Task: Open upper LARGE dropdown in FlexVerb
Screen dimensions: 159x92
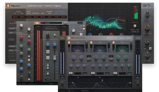Action: (12, 33)
